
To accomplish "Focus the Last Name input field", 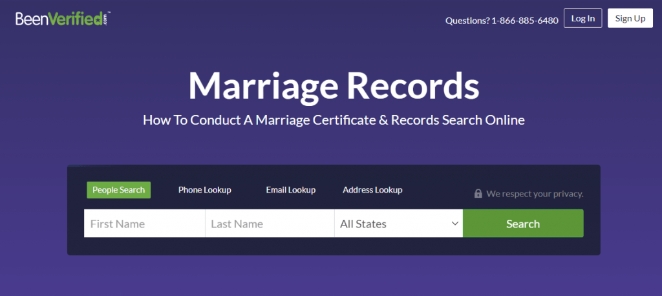I will [270, 224].
